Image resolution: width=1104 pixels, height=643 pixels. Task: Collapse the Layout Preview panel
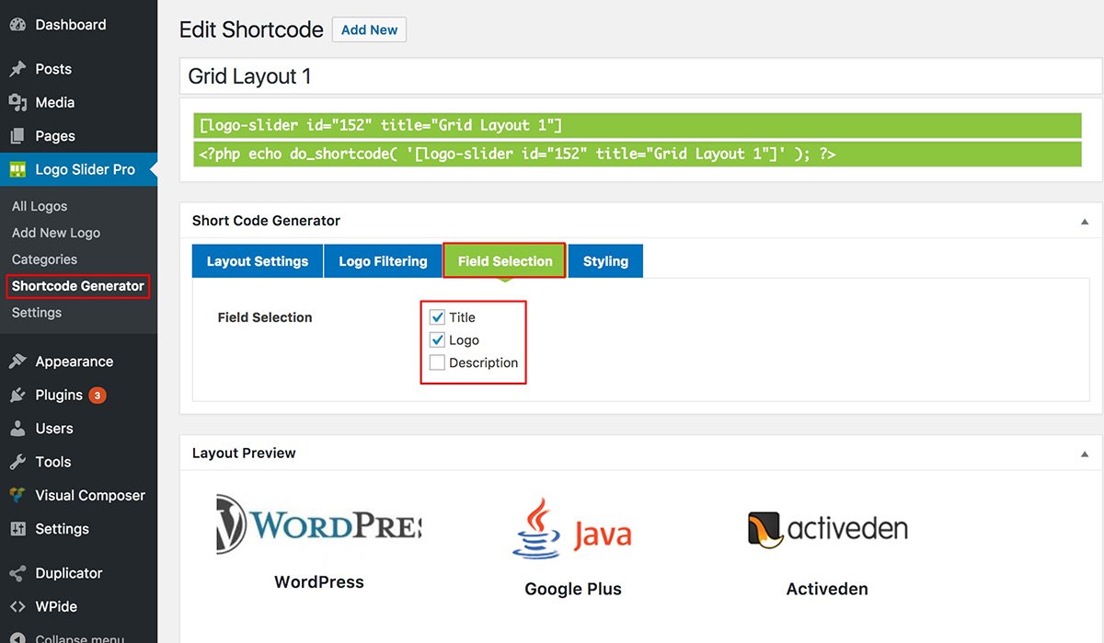[1085, 454]
